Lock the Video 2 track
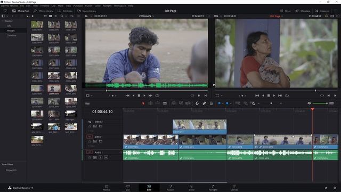 (x=90, y=126)
